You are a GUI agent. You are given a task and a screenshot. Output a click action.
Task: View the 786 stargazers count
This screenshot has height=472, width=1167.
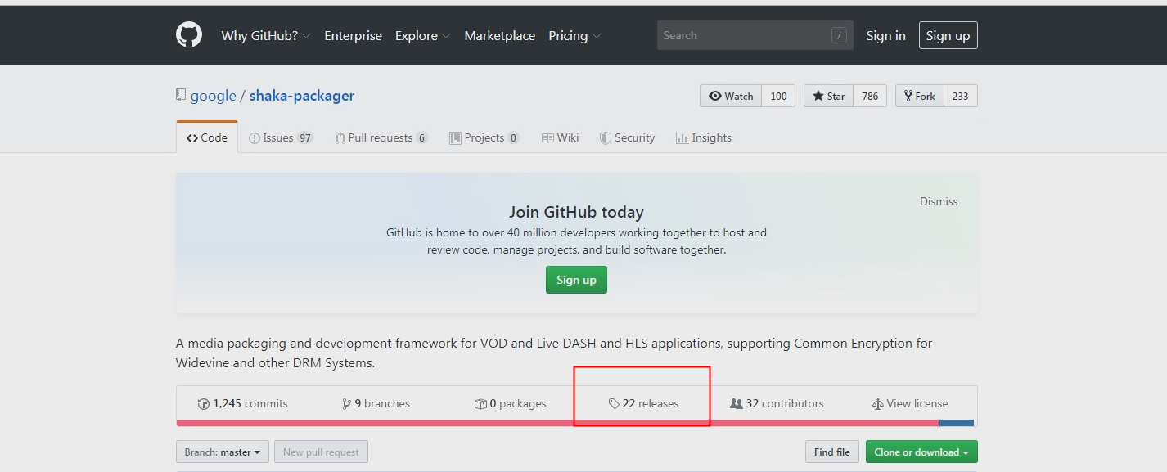(870, 96)
